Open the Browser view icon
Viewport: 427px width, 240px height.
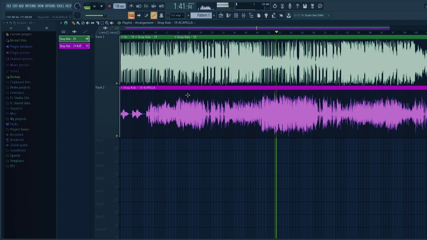coord(251,15)
